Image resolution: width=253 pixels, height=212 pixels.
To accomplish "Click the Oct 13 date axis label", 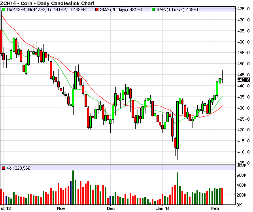I will tap(5, 208).
